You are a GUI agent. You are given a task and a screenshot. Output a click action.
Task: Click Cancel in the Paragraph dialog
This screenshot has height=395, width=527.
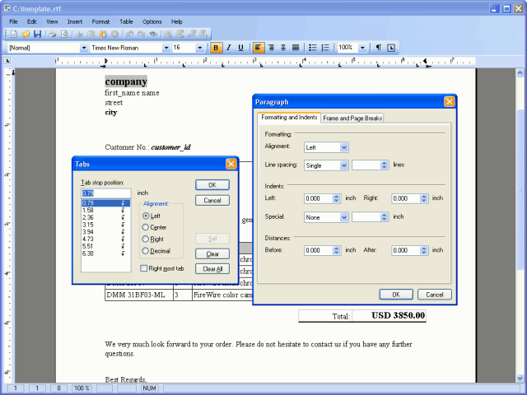434,295
